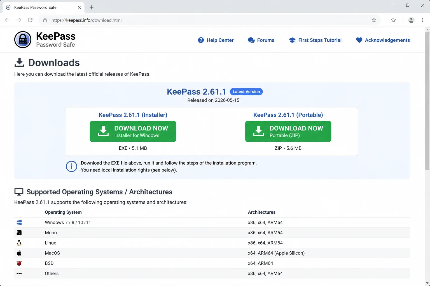430x286 pixels.
Task: Bookmark page using address bar star
Action: [x=374, y=20]
